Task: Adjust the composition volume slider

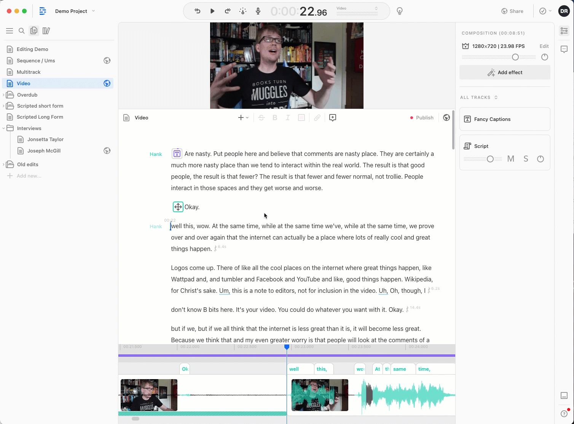Action: [x=515, y=57]
